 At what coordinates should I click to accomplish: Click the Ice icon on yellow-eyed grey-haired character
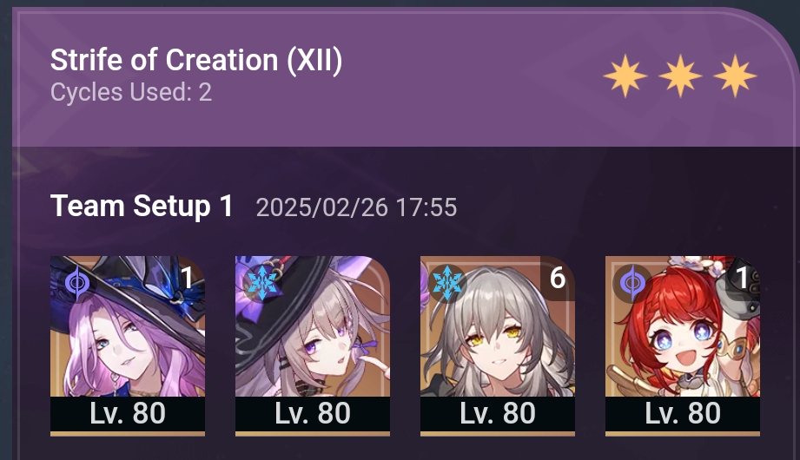[447, 282]
